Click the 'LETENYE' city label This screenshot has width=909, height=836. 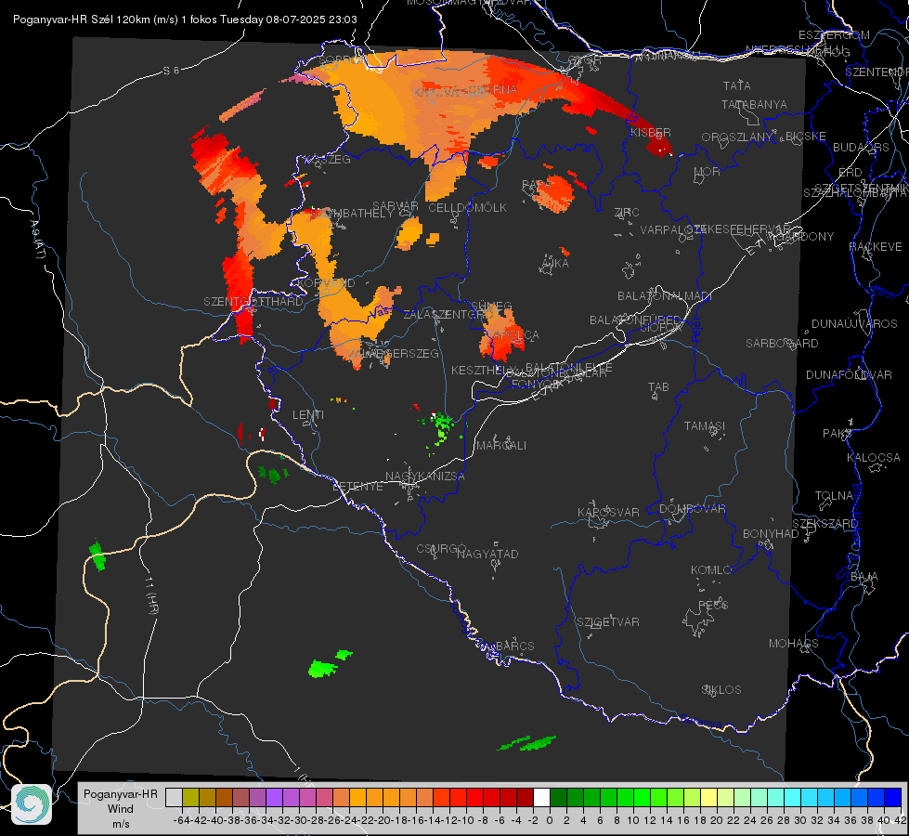[x=357, y=486]
